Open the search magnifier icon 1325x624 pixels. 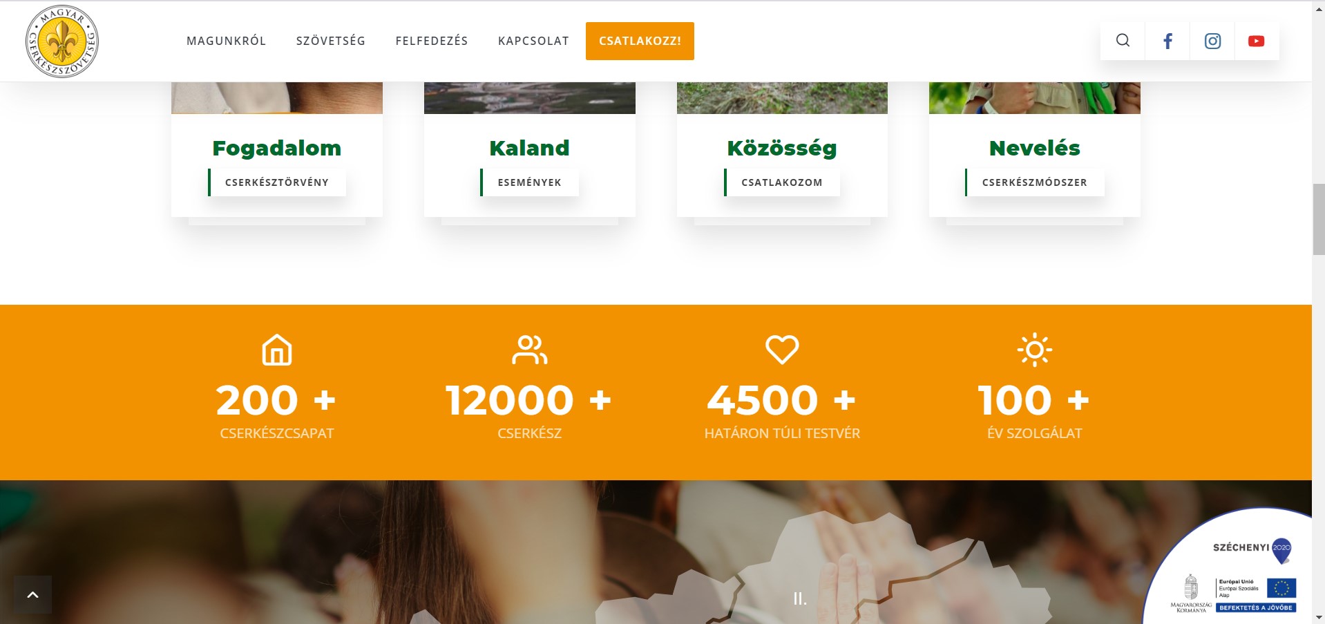[1123, 41]
